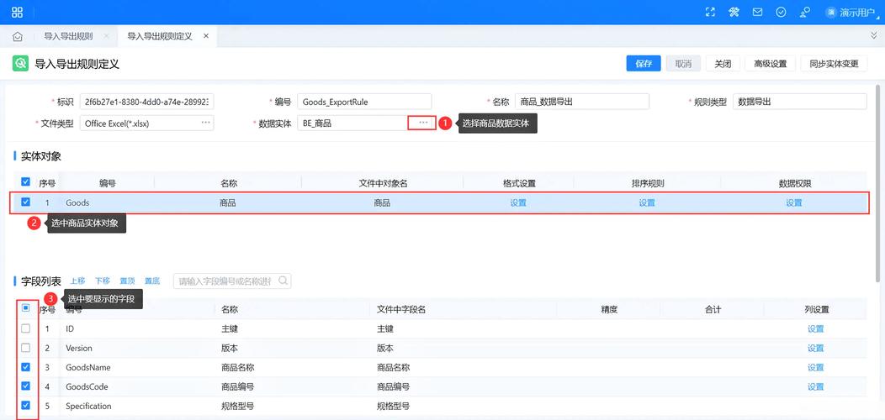Image resolution: width=885 pixels, height=420 pixels.
Task: Click 同步实体变更 button
Action: click(x=834, y=64)
